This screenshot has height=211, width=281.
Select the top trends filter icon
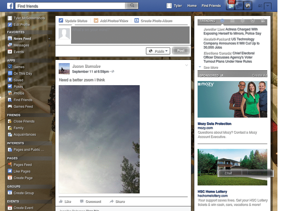(x=222, y=21)
